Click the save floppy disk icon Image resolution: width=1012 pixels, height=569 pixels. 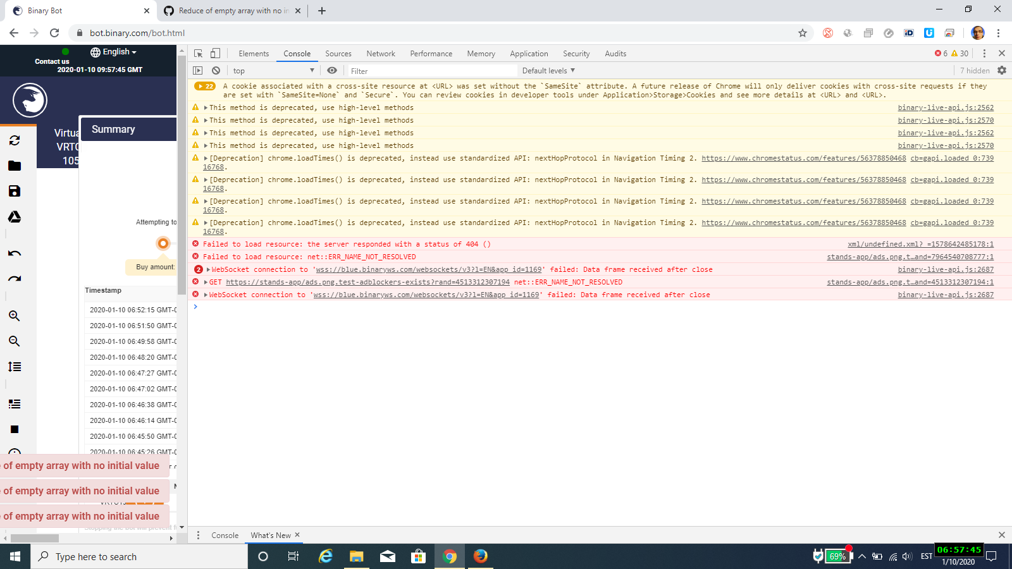pos(15,191)
